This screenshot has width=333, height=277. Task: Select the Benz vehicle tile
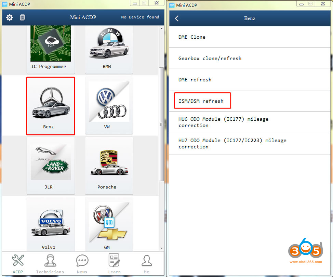(51, 106)
